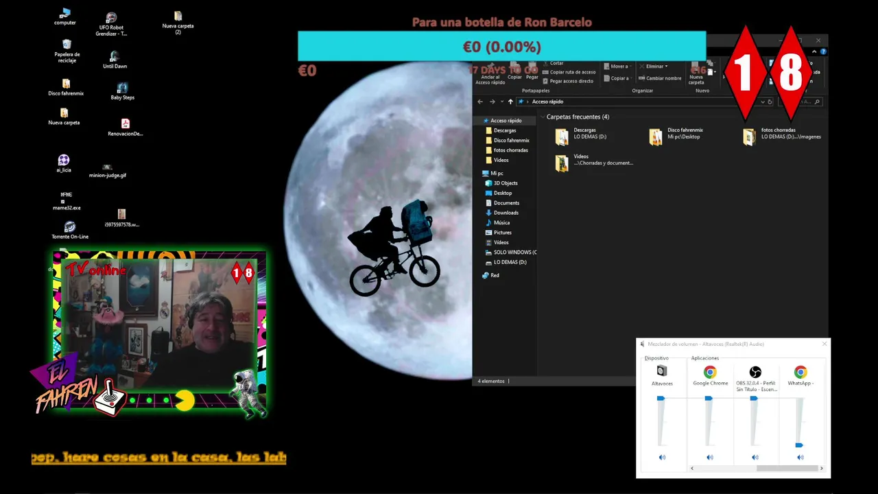Click the Altavoces speaker device icon
This screenshot has width=878, height=494.
click(662, 371)
